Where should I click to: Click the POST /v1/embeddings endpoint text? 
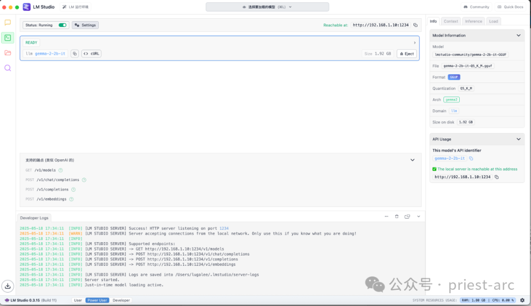[46, 199]
